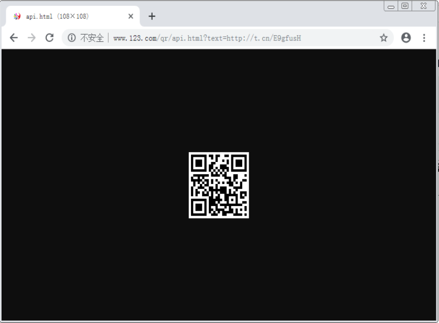
Task: Bookmark this page with the star icon
Action: [383, 37]
